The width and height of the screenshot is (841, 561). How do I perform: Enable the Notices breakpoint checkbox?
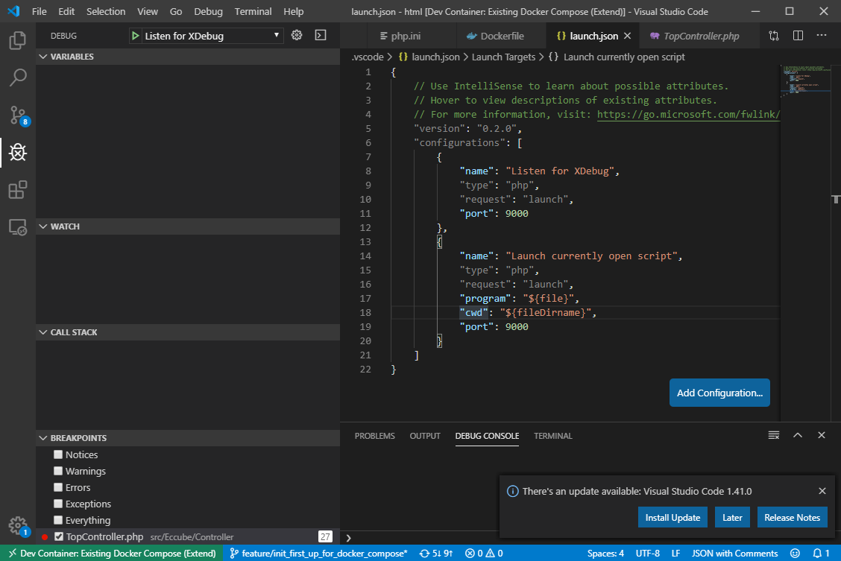pos(58,454)
